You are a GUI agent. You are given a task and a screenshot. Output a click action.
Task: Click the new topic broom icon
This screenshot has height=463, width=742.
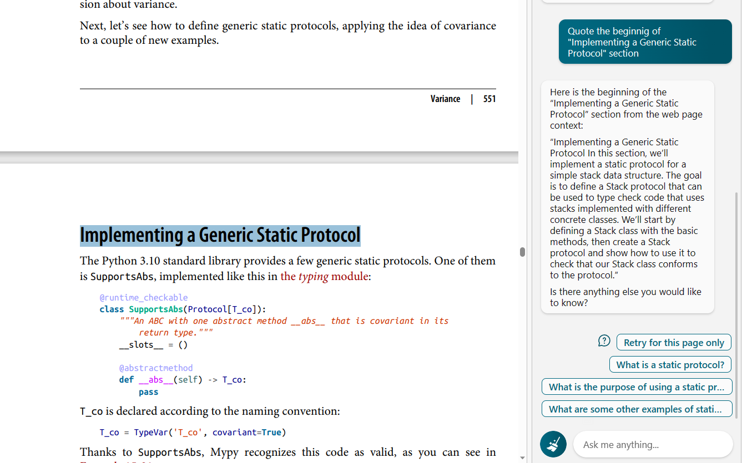[553, 444]
